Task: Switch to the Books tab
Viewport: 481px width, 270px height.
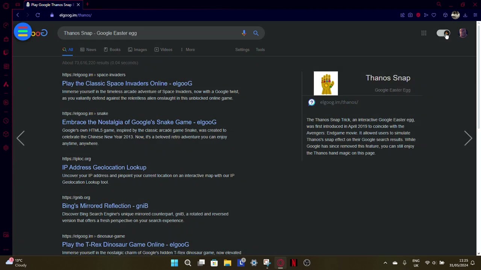Action: tap(112, 49)
